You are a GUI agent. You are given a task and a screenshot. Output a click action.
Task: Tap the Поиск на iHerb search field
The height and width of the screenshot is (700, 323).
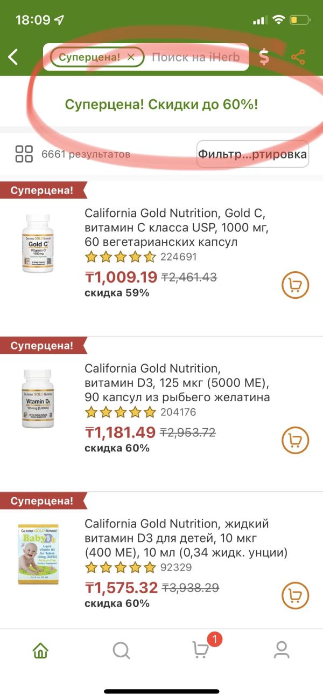(x=195, y=57)
